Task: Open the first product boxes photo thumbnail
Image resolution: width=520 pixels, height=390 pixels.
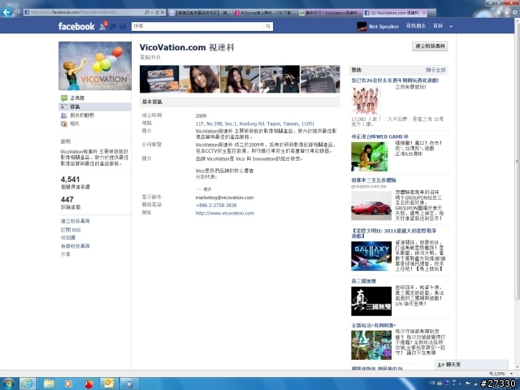Action: click(x=159, y=79)
